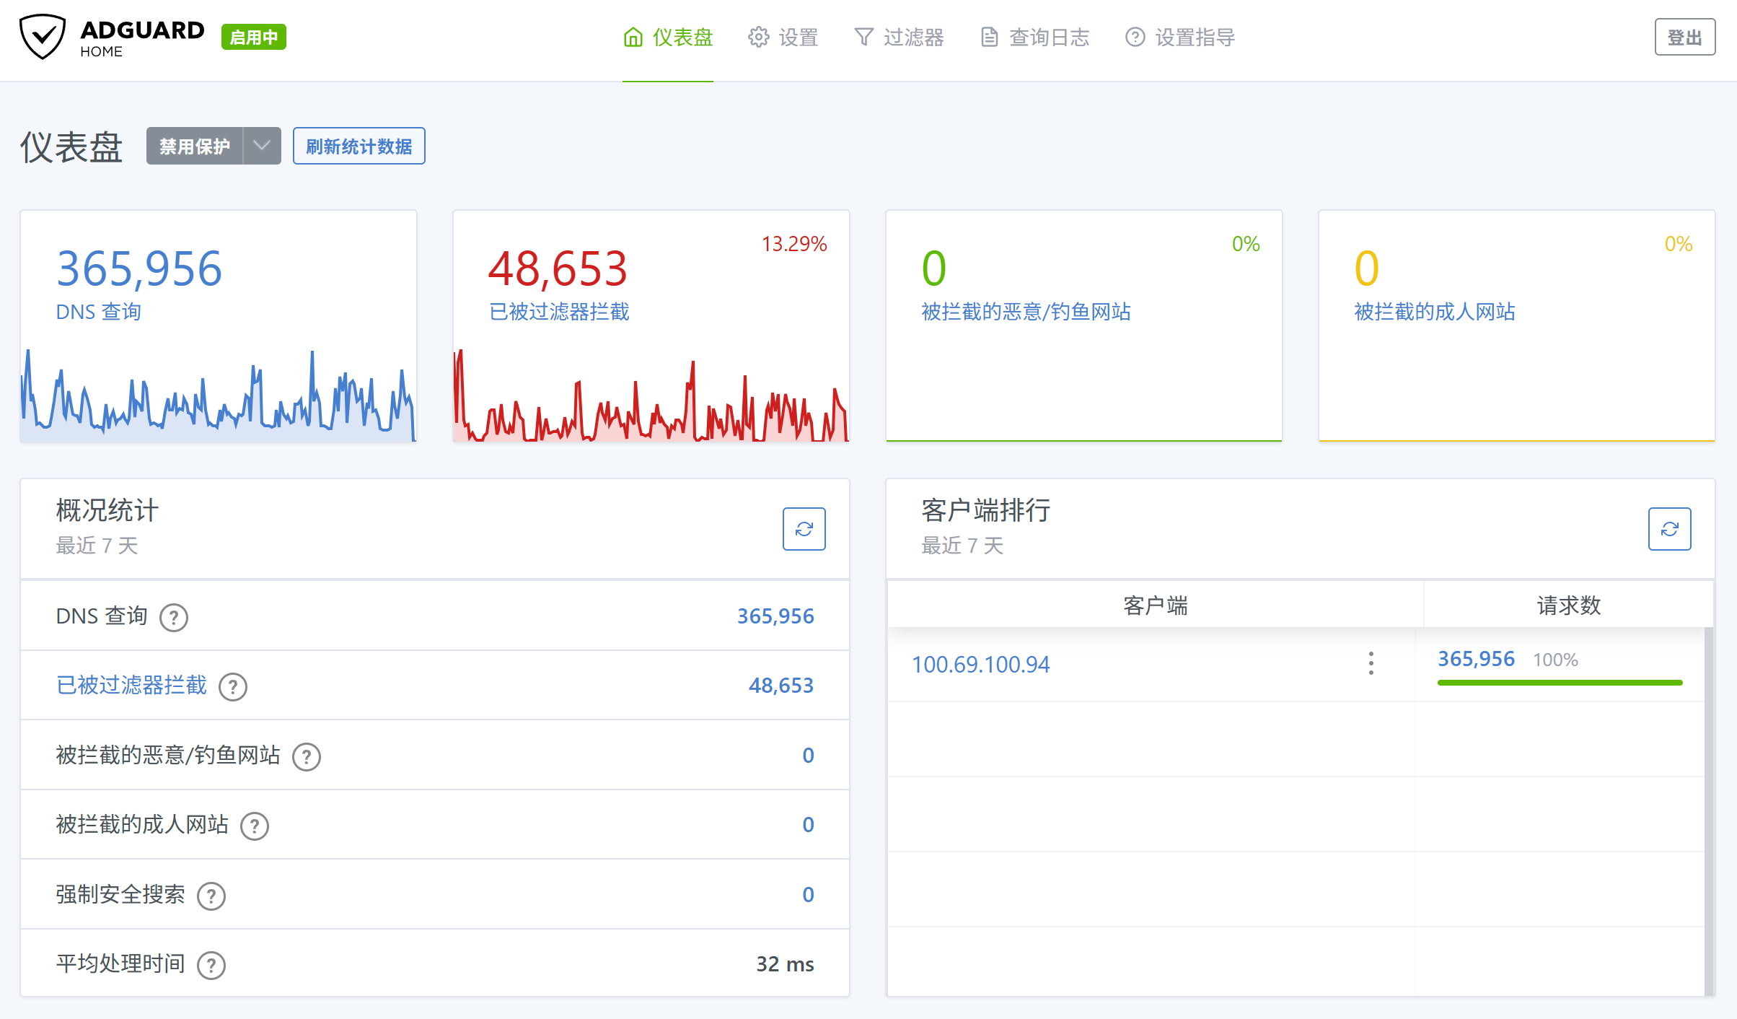Expand the 禁用保护 dropdown arrow

pyautogui.click(x=260, y=145)
